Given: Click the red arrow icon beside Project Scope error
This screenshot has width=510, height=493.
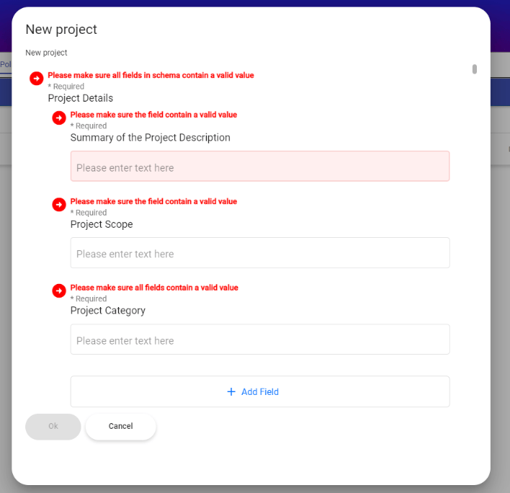Looking at the screenshot, I should coord(59,205).
